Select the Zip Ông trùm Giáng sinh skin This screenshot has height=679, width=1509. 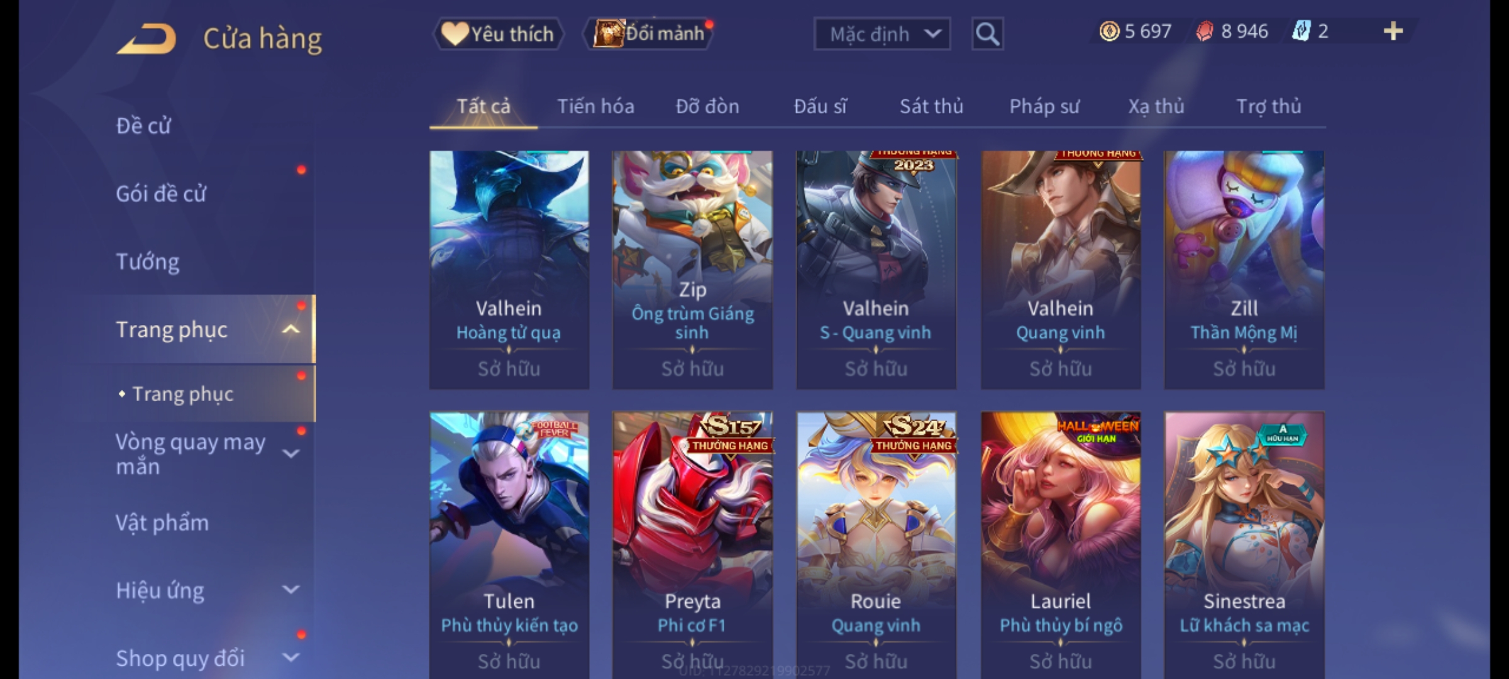692,270
